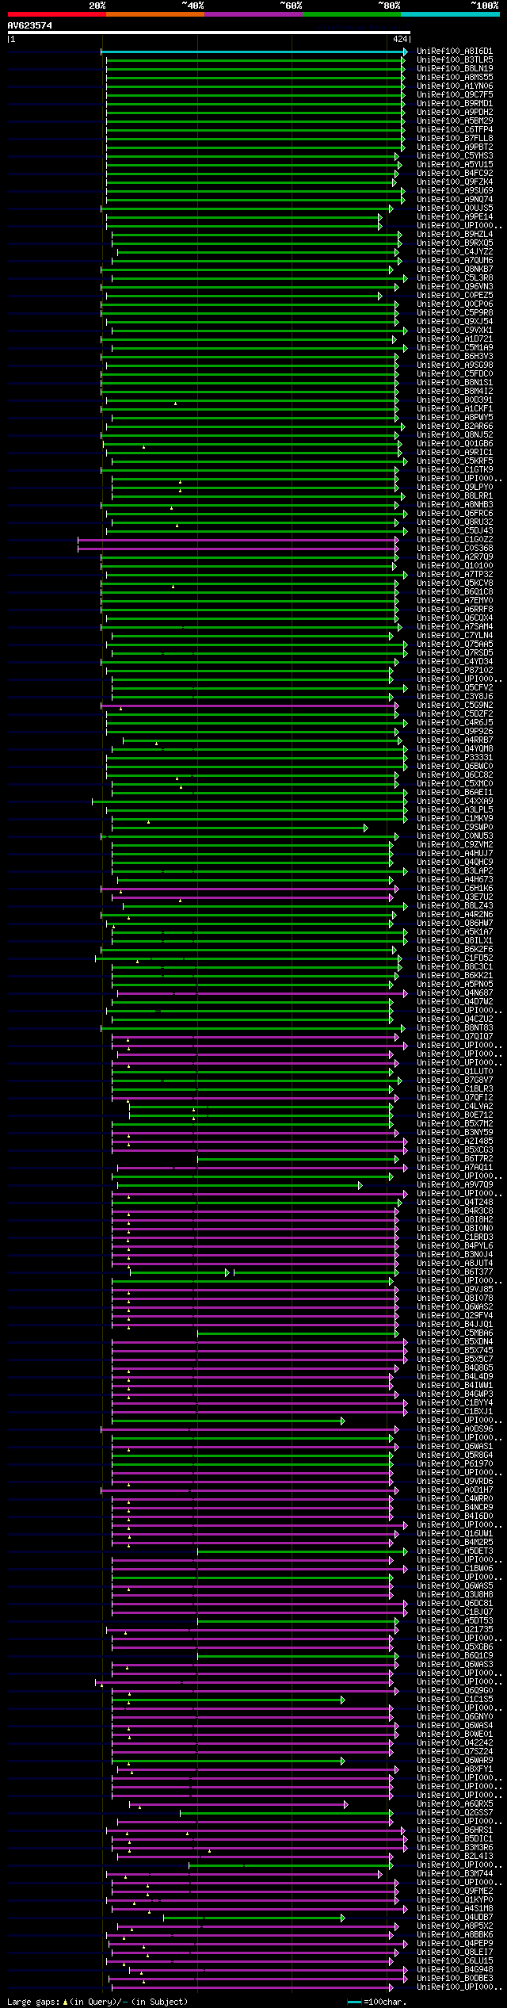Select the UniRef100_A9PE14 label
Screen dimensions: 507x2008
(455, 217)
